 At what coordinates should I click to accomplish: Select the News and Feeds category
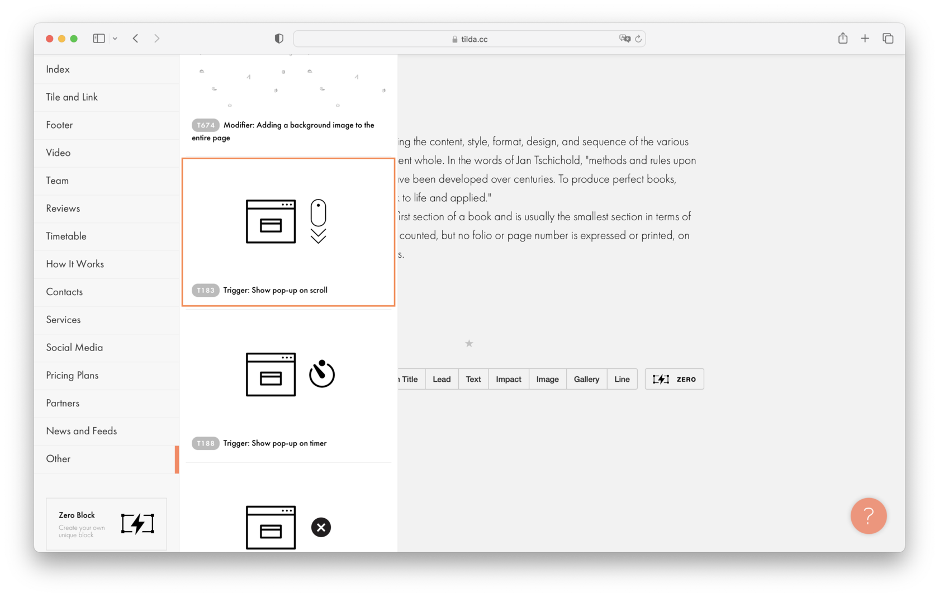[x=107, y=431]
